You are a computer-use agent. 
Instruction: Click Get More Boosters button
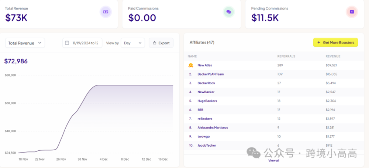pos(335,42)
